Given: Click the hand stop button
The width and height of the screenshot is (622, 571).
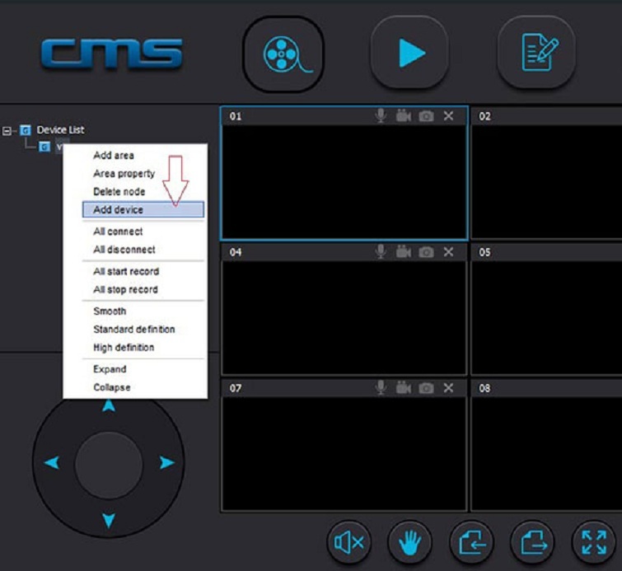Looking at the screenshot, I should point(410,541).
